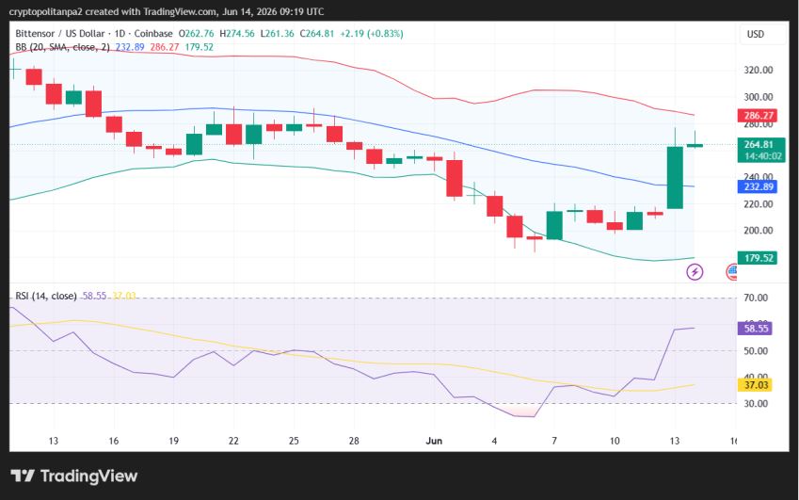Image resolution: width=799 pixels, height=500 pixels.
Task: Click the yellow 37.03 RSI average label
Action: point(756,385)
